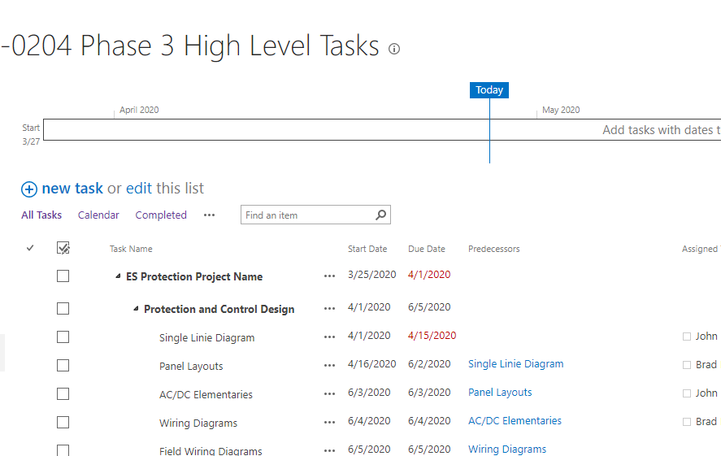The width and height of the screenshot is (721, 456).
Task: Open ellipsis menu for AC/DC Elementaries task
Action: coord(329,394)
